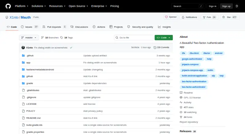Image resolution: width=245 pixels, height=134 pixels.
Task: Select the google-authenticator topic tag
Action: (x=192, y=59)
